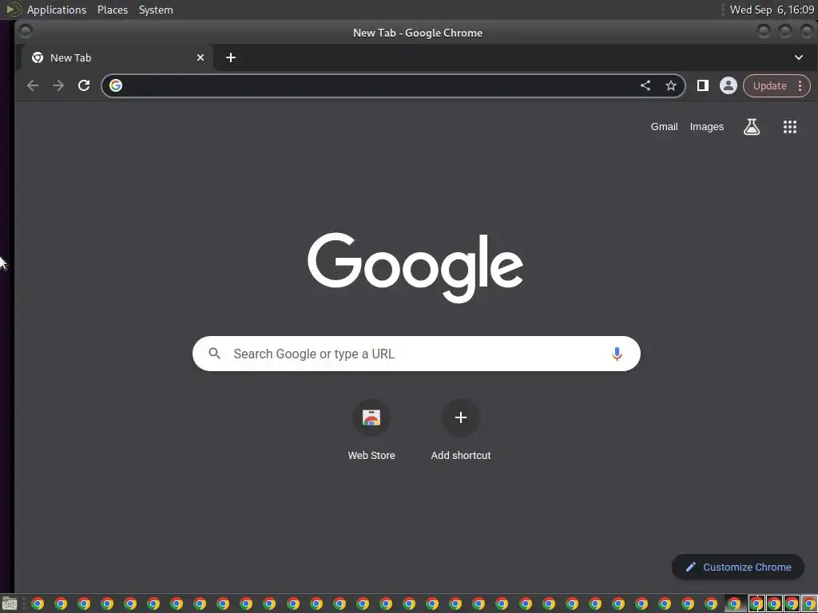Click the Google icon in the address bar

click(x=116, y=85)
